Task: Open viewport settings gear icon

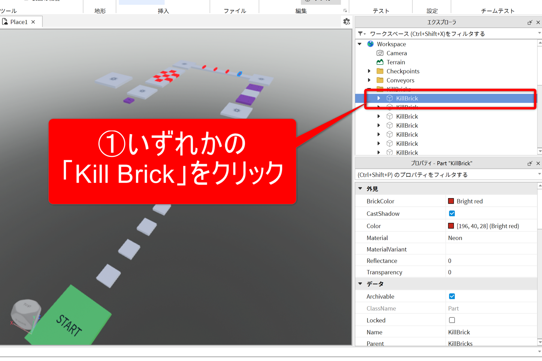Action: pyautogui.click(x=346, y=22)
